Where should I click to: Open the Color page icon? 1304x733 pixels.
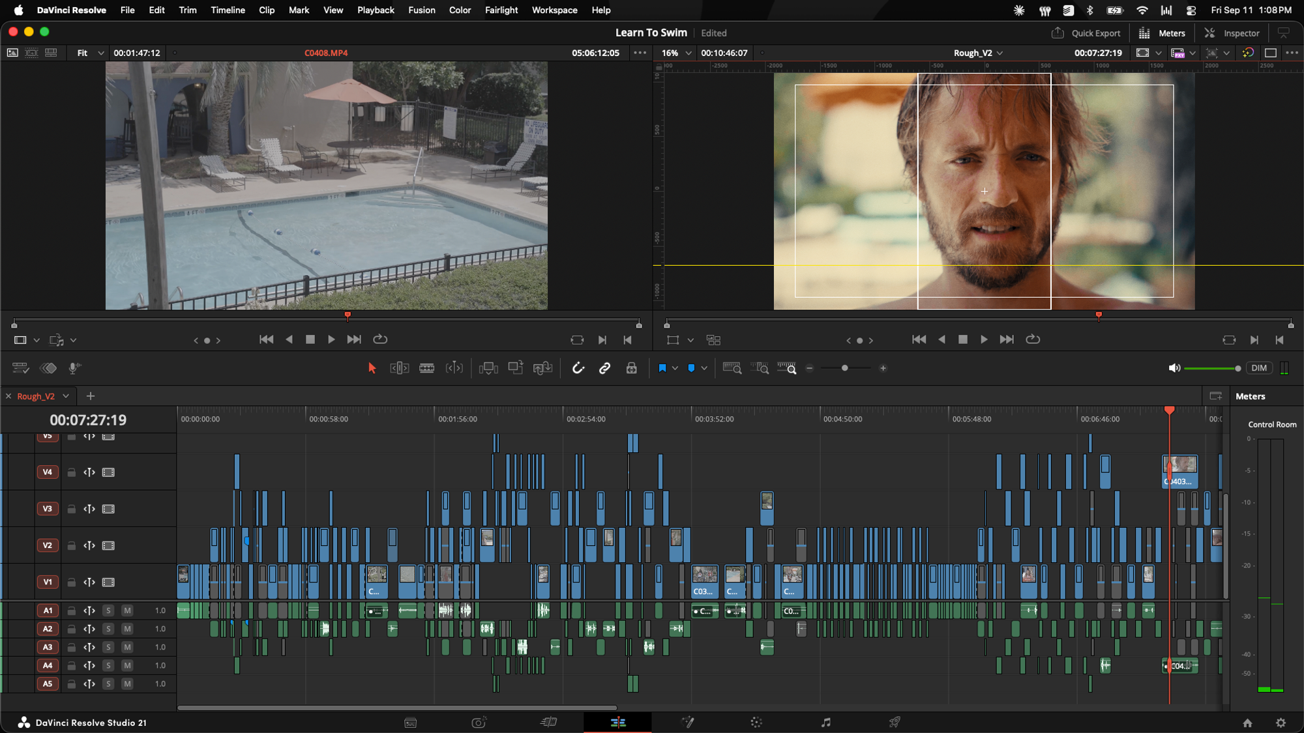pos(756,722)
